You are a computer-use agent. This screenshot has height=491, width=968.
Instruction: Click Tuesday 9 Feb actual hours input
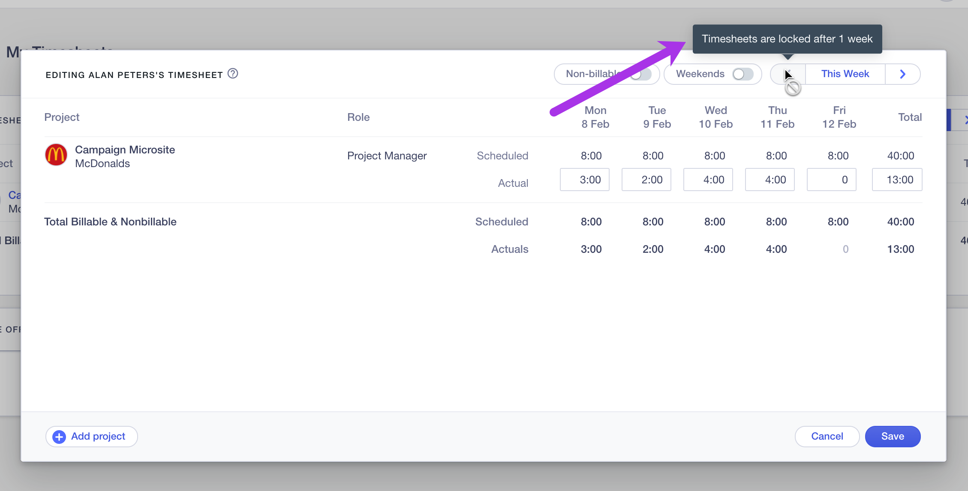(x=646, y=180)
